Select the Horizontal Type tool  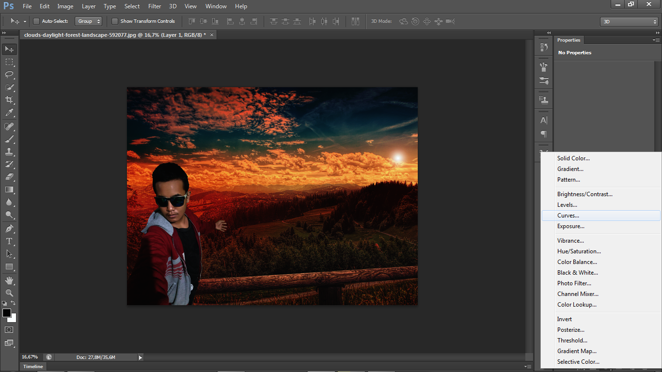pyautogui.click(x=9, y=241)
